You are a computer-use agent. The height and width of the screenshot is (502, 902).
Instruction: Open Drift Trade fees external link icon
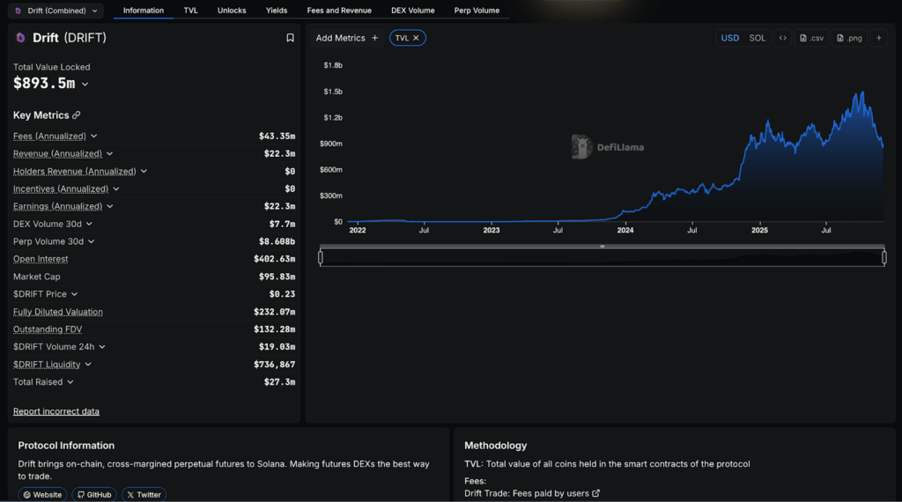[596, 493]
